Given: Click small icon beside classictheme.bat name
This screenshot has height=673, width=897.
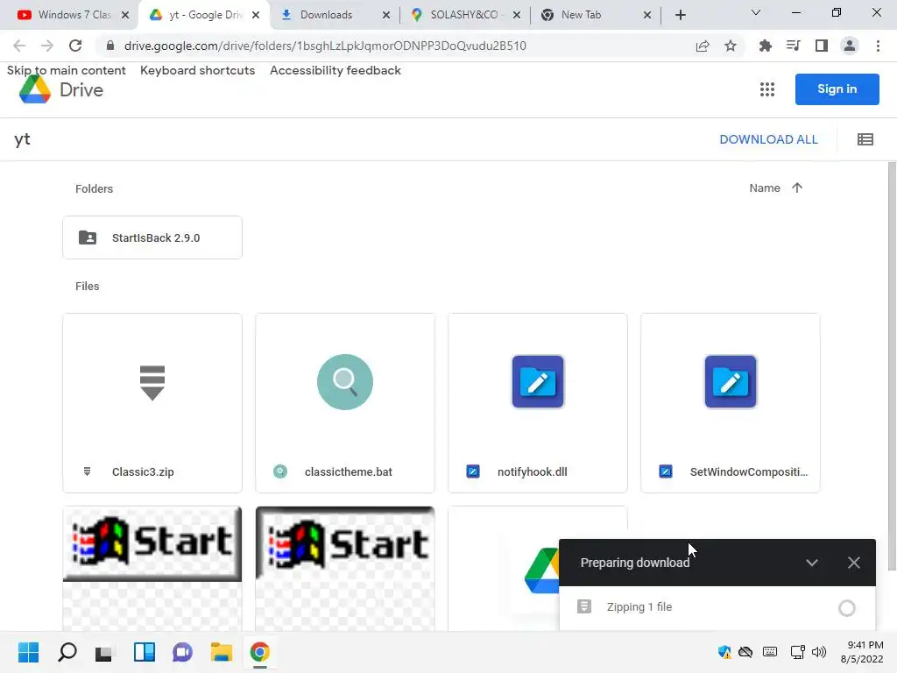Looking at the screenshot, I should pyautogui.click(x=279, y=471).
